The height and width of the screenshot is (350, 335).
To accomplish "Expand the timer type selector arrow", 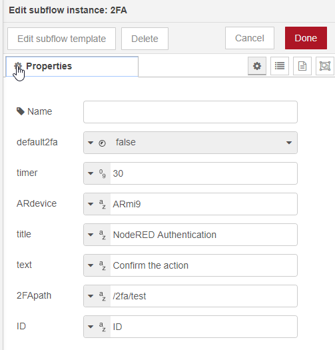I will 91,173.
